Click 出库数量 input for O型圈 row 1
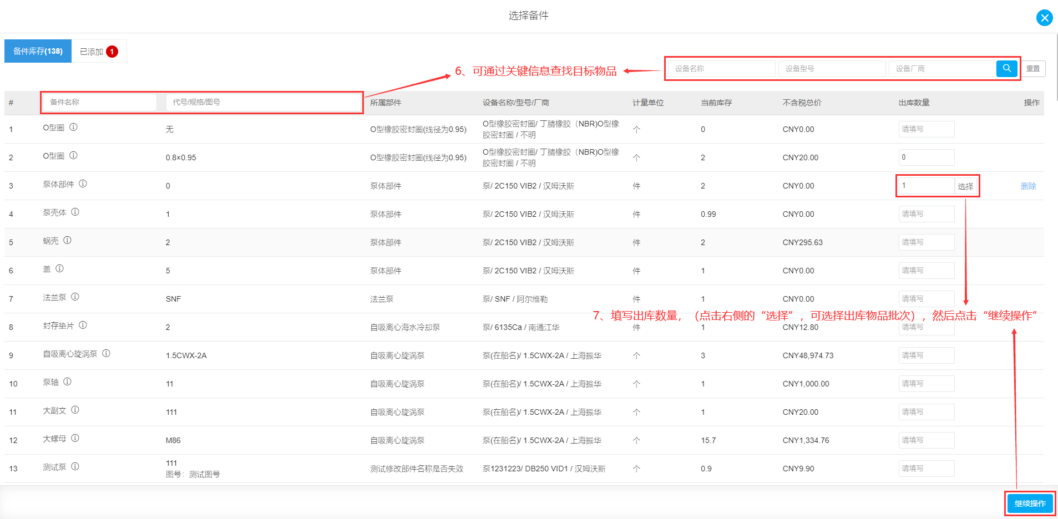Image resolution: width=1058 pixels, height=519 pixels. tap(927, 129)
